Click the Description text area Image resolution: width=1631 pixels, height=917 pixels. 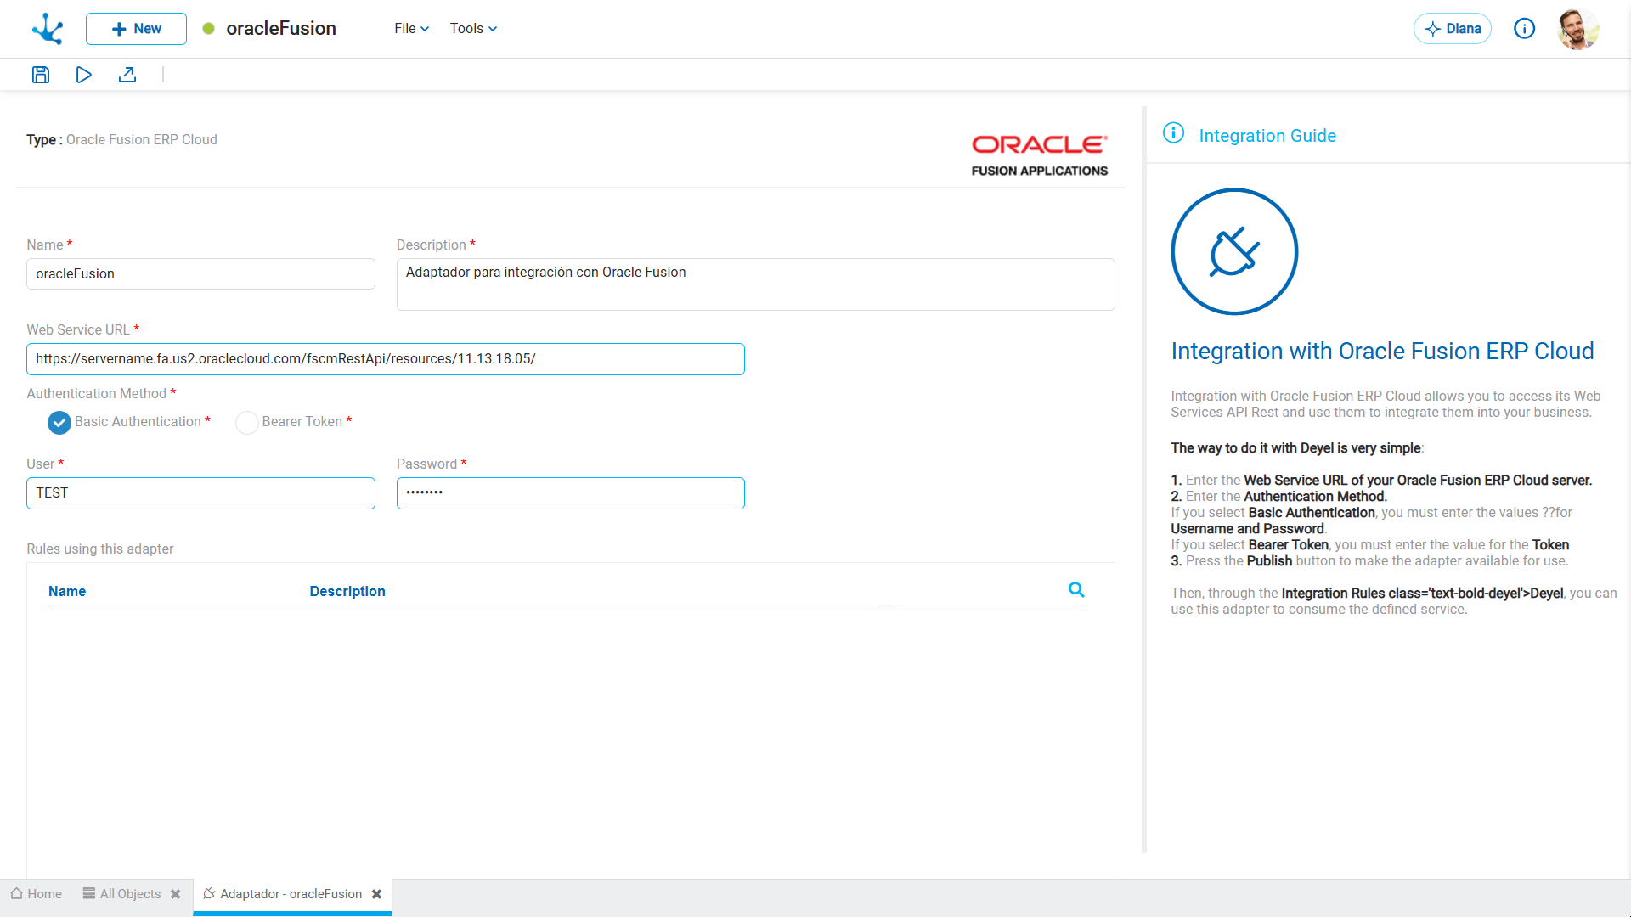click(755, 284)
